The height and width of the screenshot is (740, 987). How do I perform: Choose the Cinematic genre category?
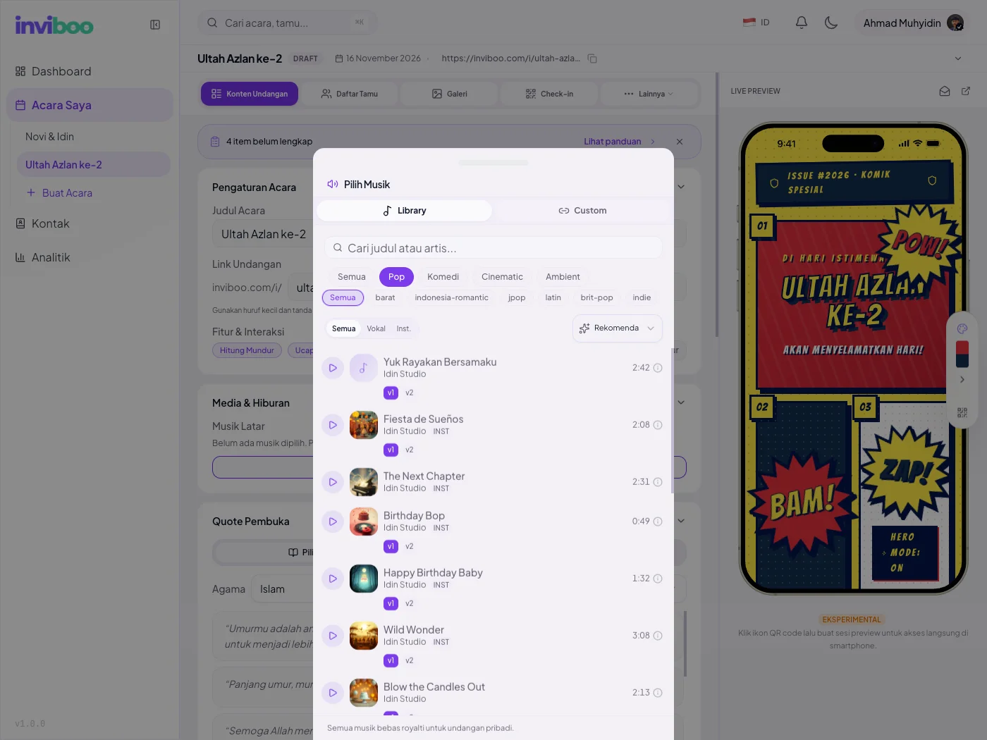[x=502, y=277]
